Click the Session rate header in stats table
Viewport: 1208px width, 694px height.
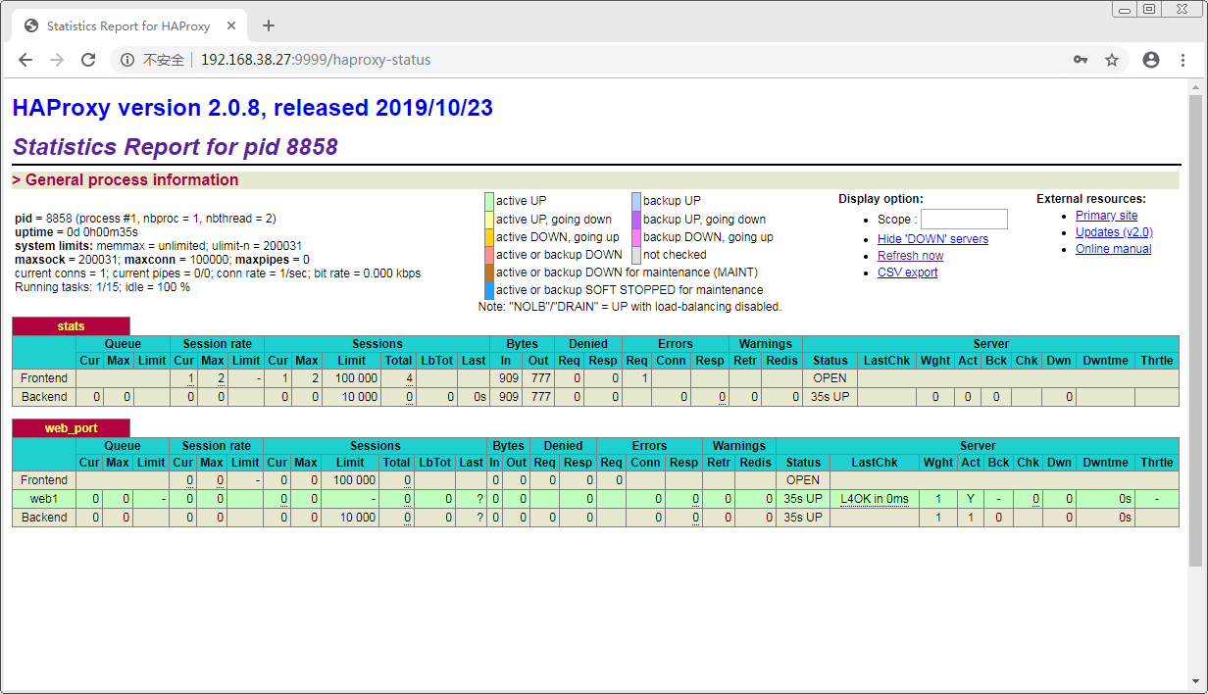[217, 344]
